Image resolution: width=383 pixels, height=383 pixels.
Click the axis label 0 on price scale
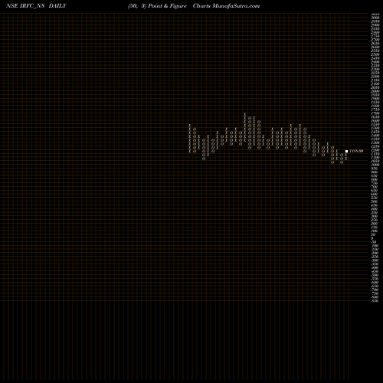(x=372, y=238)
